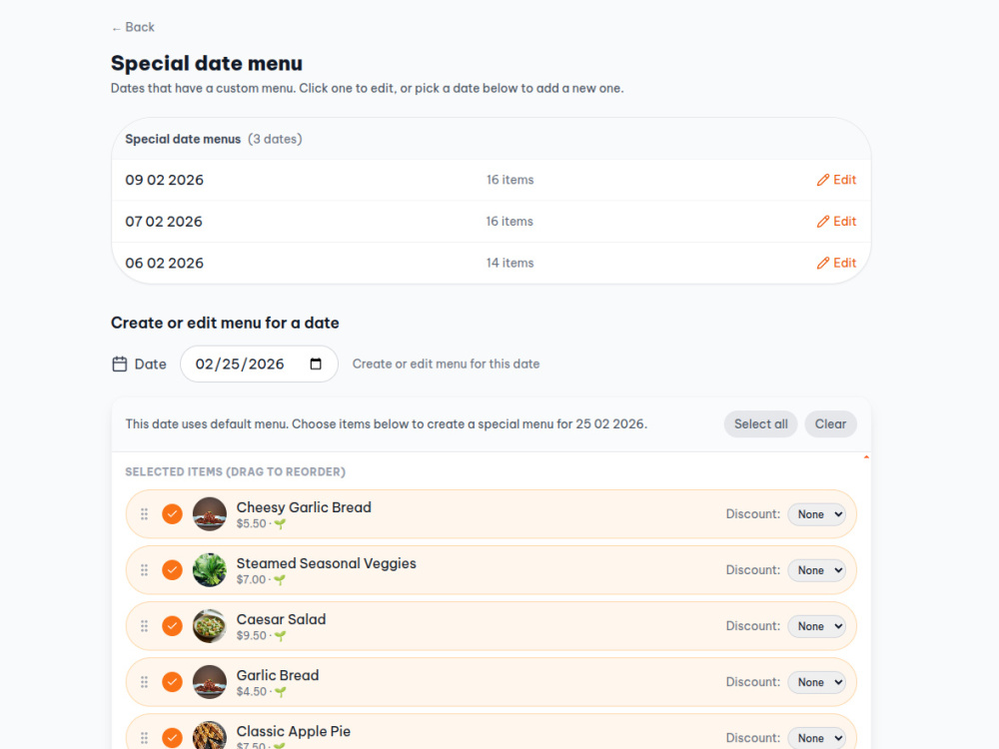Click the 16 items count for 09 02 2026
999x749 pixels.
coord(509,180)
